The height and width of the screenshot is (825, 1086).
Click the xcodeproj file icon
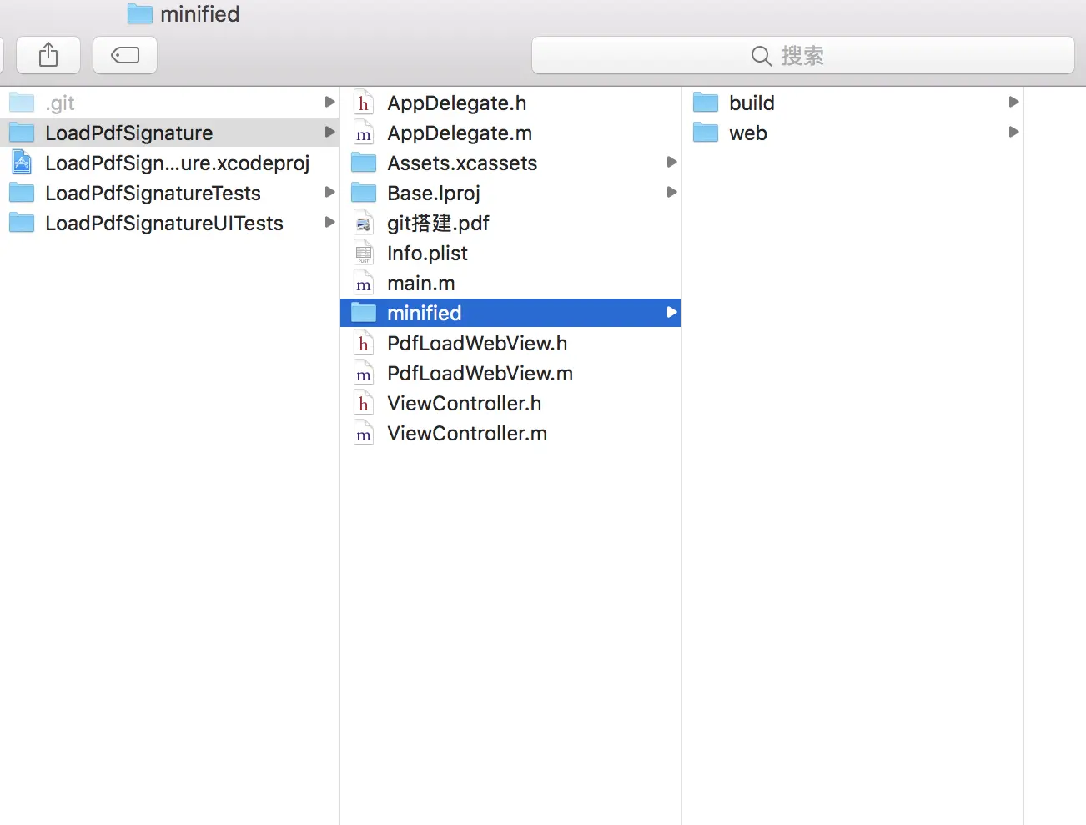(22, 163)
